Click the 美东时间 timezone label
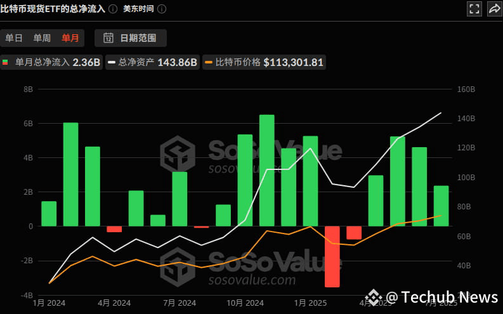This screenshot has height=314, width=503. point(138,9)
